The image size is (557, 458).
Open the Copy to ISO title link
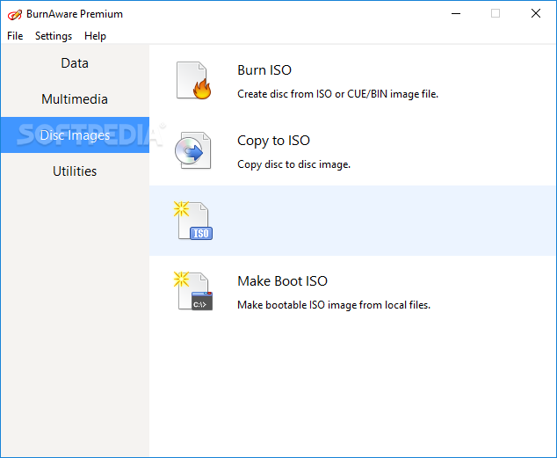pyautogui.click(x=273, y=141)
